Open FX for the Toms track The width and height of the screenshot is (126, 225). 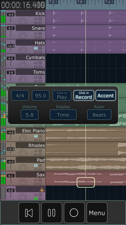click(x=36, y=78)
